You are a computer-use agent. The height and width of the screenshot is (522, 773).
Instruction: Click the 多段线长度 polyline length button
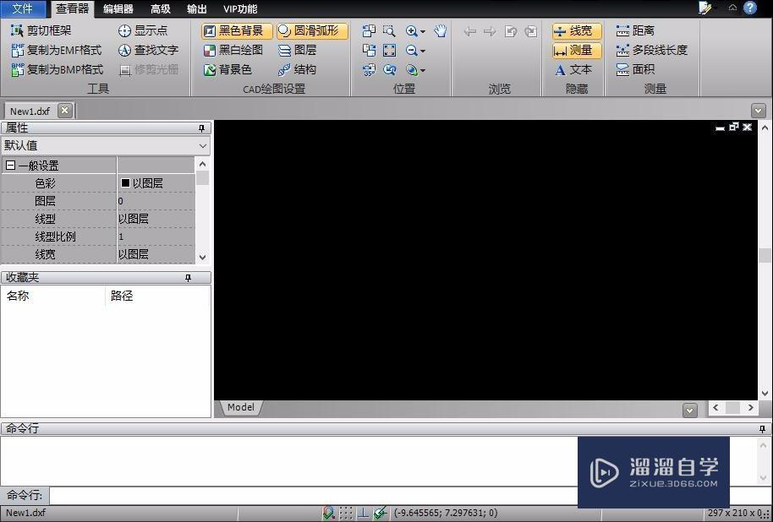(x=656, y=50)
